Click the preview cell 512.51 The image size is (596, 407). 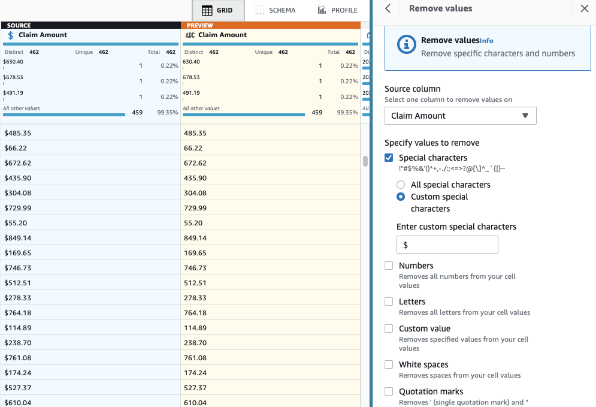click(271, 283)
